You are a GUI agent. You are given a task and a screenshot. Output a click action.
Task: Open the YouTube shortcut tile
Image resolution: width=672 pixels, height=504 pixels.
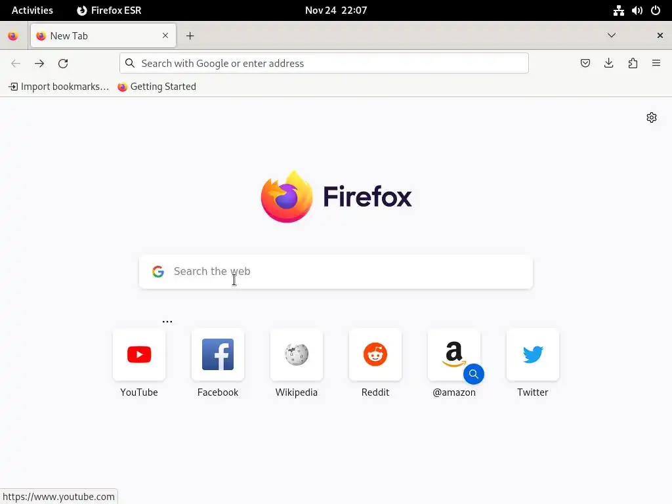click(139, 354)
